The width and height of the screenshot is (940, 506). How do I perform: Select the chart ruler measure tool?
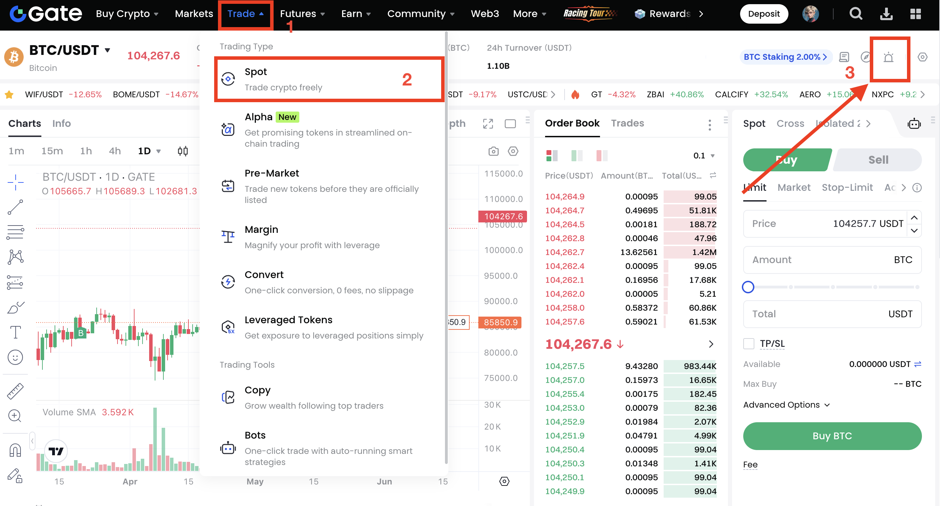click(15, 391)
